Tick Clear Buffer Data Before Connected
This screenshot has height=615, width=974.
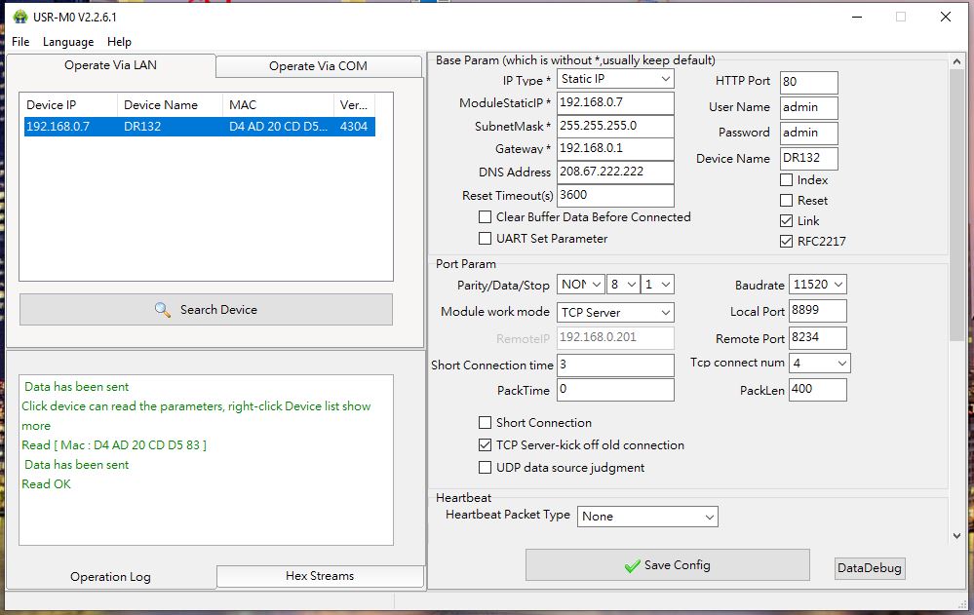point(486,217)
